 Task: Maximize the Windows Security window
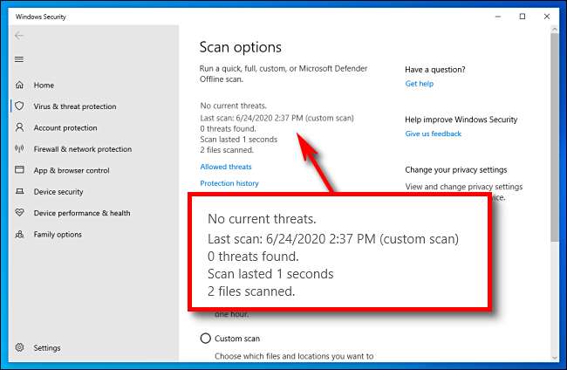click(522, 16)
